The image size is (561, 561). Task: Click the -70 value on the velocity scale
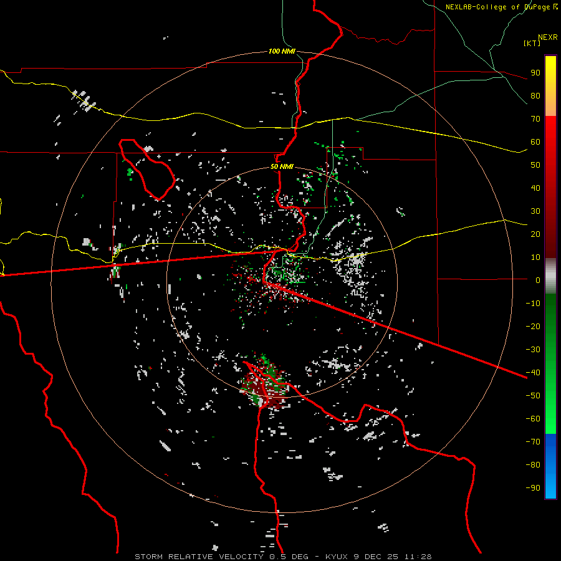tap(533, 442)
